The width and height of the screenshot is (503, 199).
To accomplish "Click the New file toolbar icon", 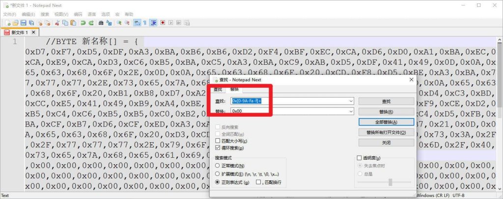I will [x=8, y=23].
